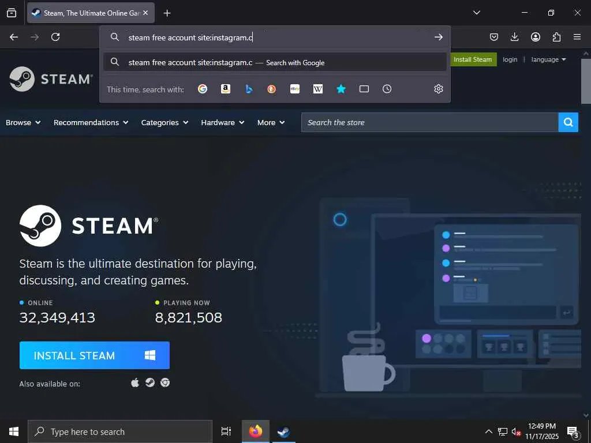Expand the Categories menu
This screenshot has width=591, height=443.
[x=164, y=122]
